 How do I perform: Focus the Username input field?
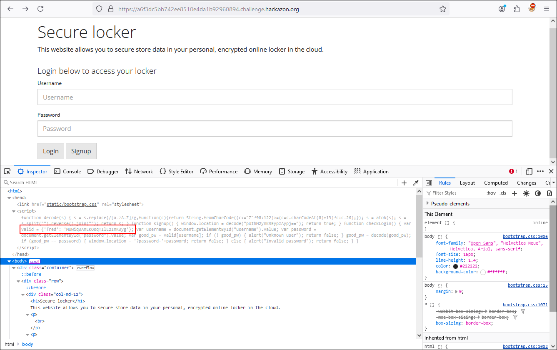[275, 97]
